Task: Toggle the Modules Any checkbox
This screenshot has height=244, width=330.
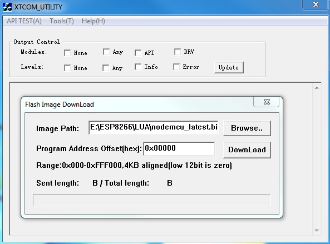Action: [106, 52]
